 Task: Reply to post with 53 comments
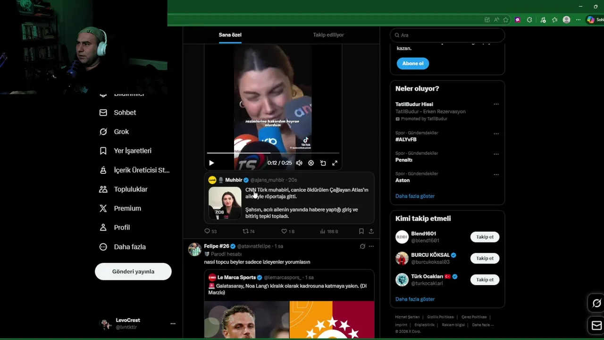click(210, 231)
